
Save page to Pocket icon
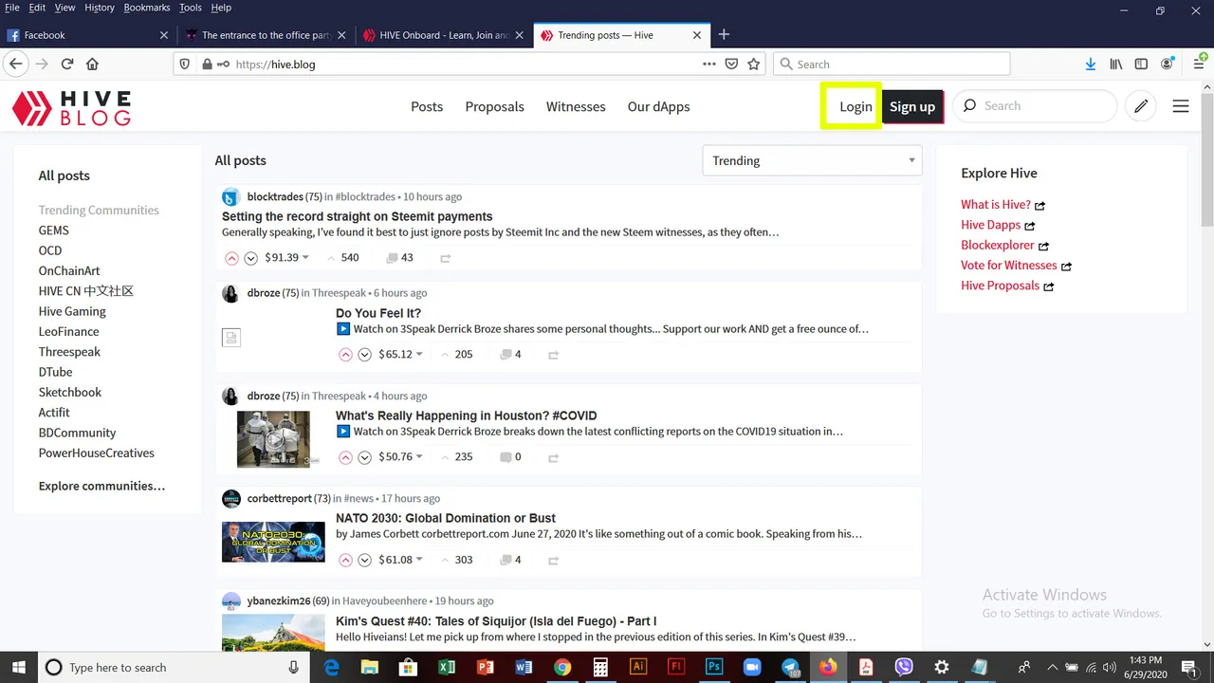[731, 65]
